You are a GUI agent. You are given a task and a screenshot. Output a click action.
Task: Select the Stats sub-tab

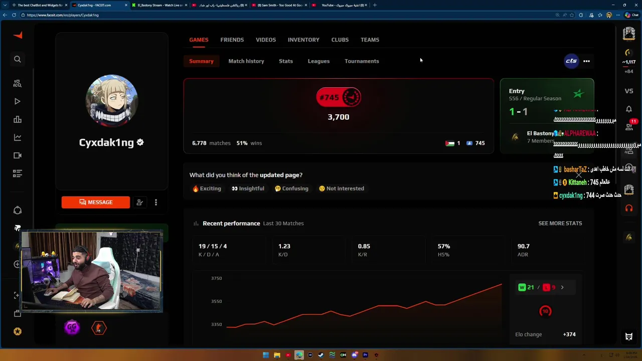(286, 61)
